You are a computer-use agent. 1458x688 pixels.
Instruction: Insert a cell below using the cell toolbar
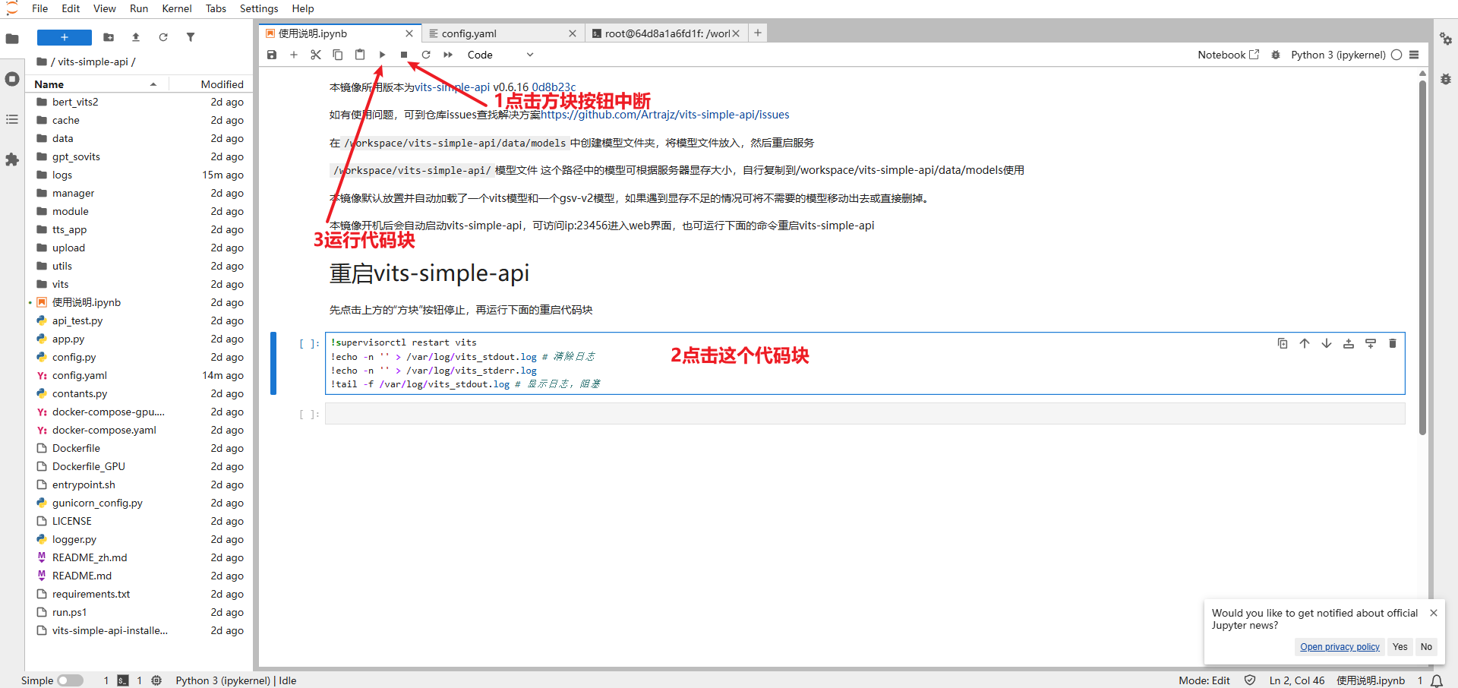tap(1371, 343)
